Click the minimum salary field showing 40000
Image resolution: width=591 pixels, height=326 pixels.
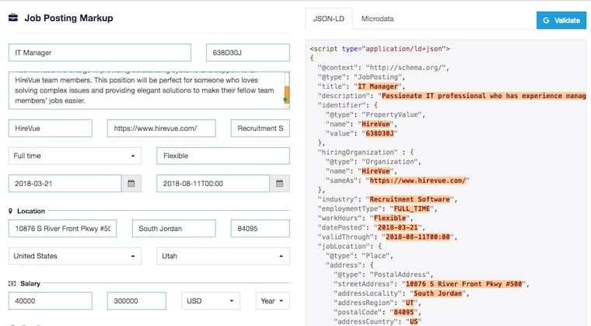click(51, 300)
